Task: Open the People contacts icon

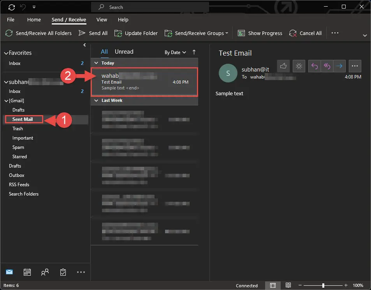Action: pyautogui.click(x=45, y=272)
